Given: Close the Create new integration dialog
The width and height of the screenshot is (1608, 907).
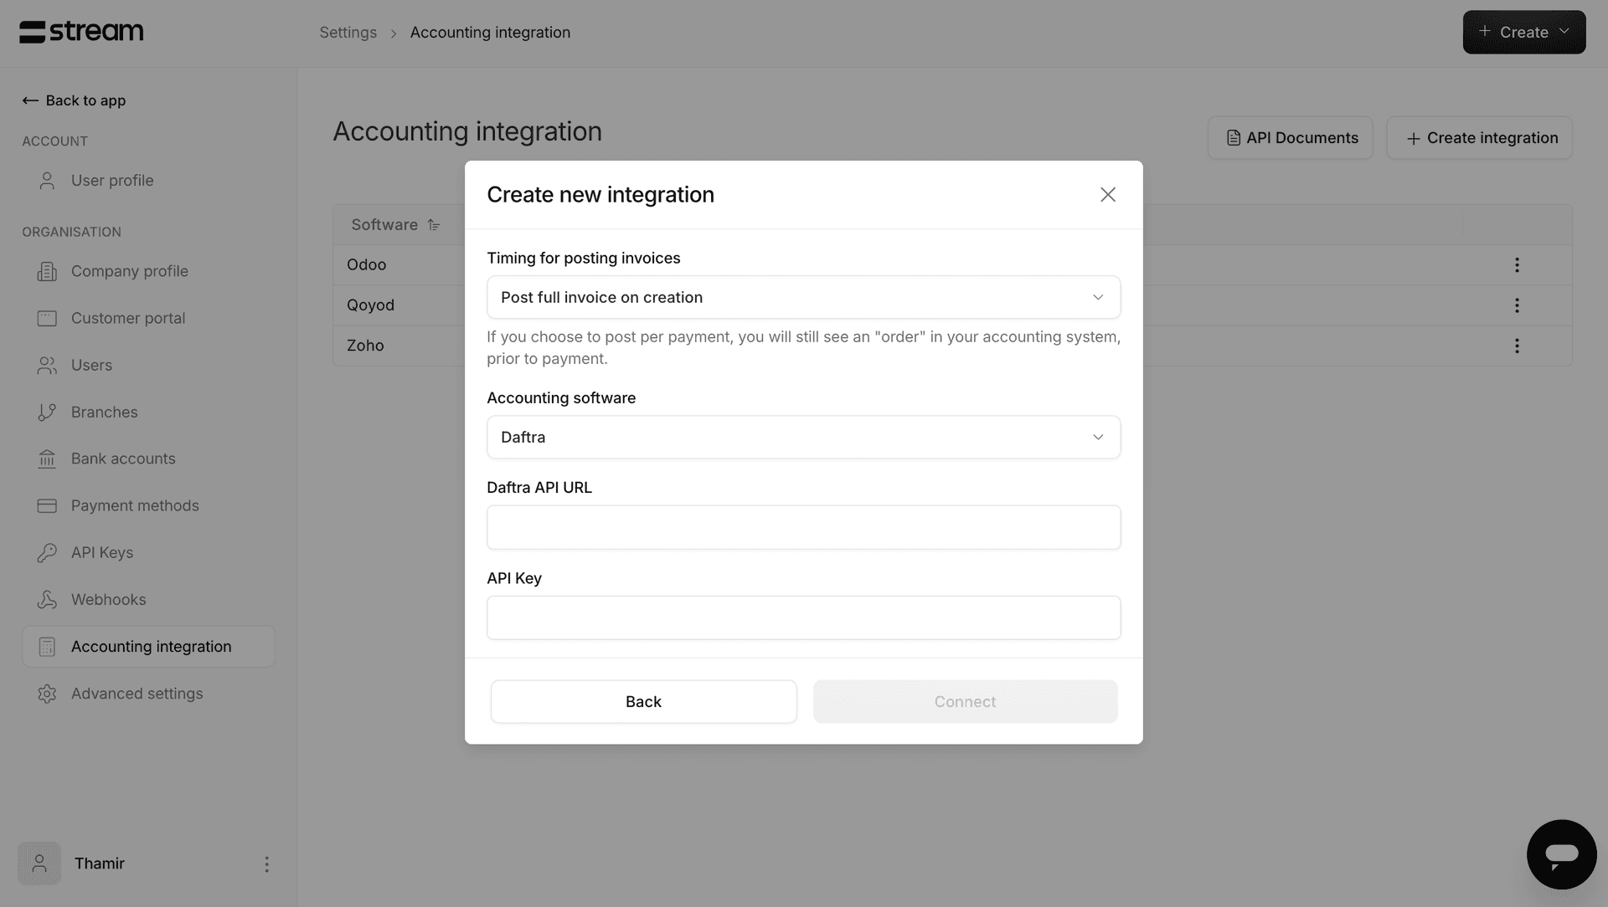Looking at the screenshot, I should pyautogui.click(x=1107, y=195).
